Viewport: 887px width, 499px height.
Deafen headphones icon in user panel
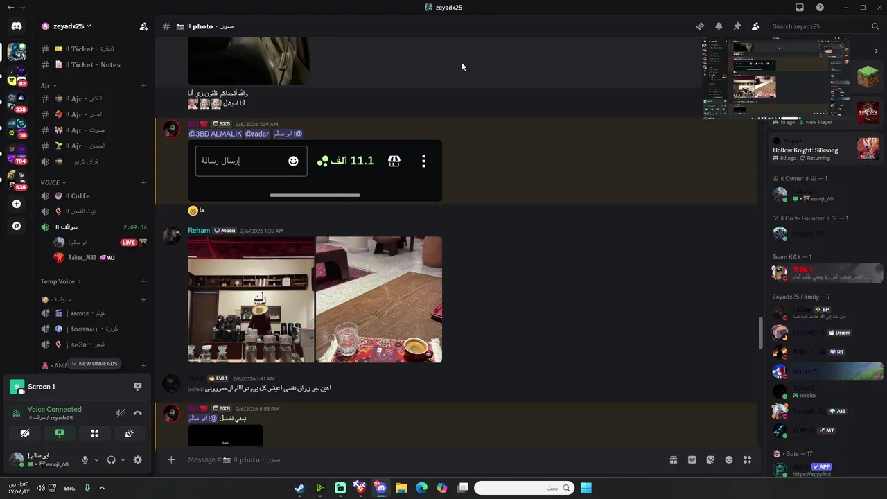coord(111,460)
